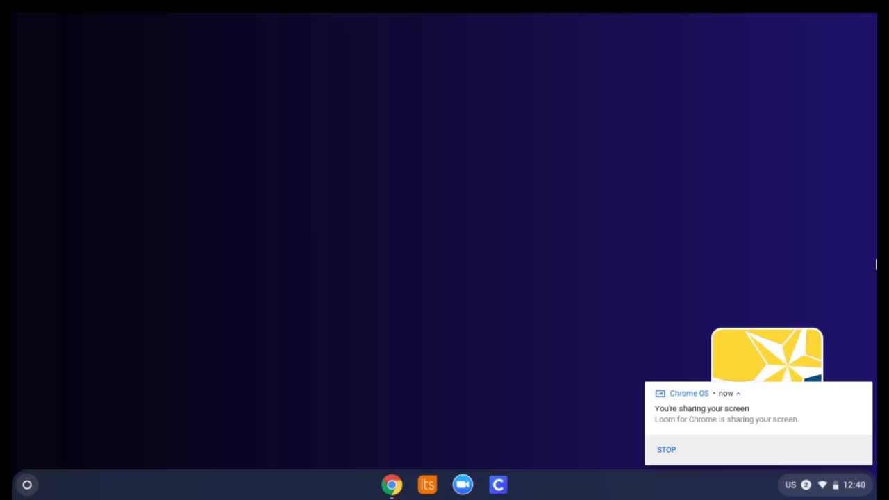Viewport: 889px width, 500px height.
Task: Click the battery status icon
Action: pos(836,485)
